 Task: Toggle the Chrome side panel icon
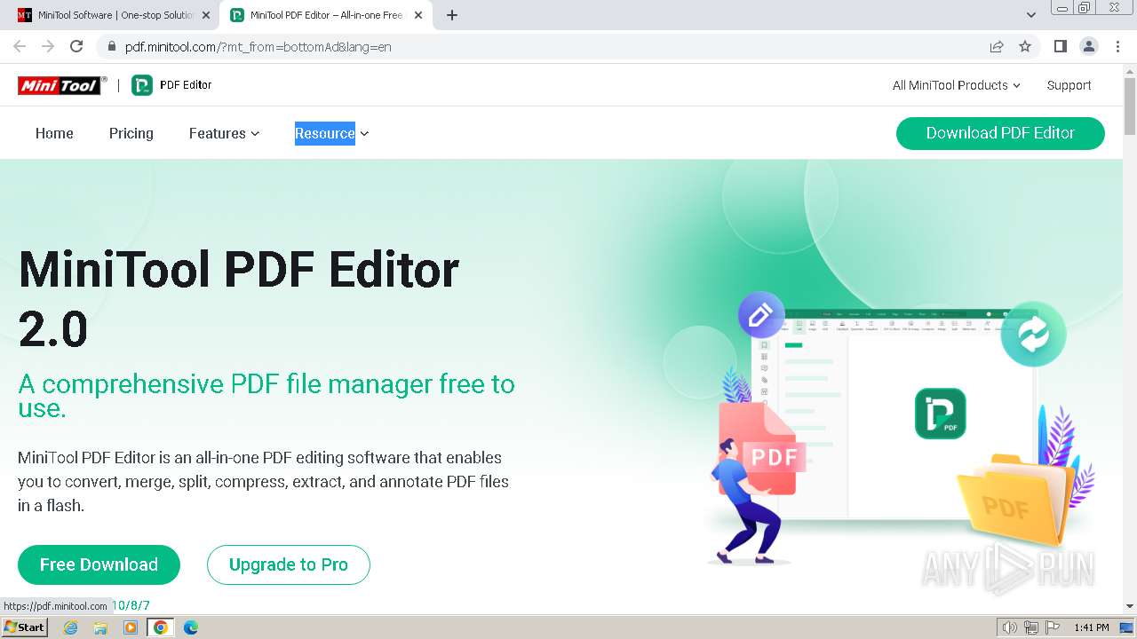coord(1060,46)
